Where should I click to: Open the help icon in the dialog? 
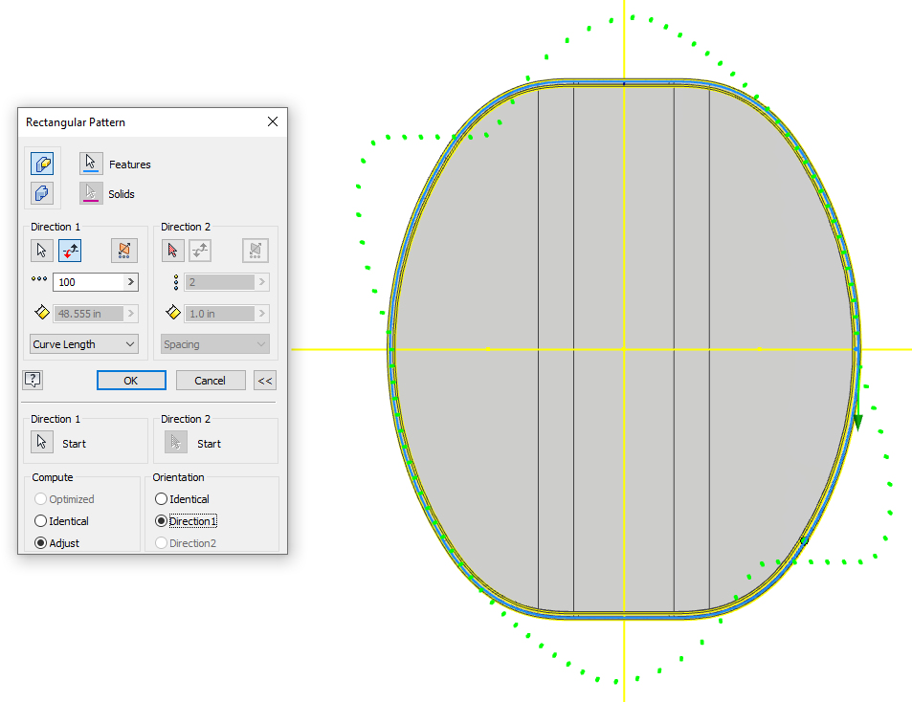tap(33, 380)
